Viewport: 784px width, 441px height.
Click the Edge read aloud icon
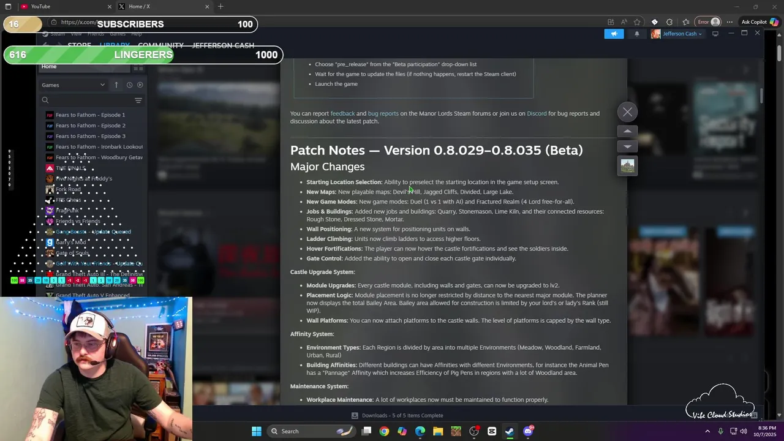624,22
